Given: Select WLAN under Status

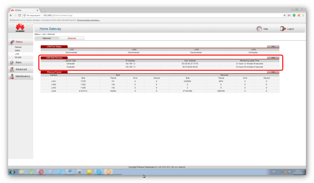Looking at the screenshot, I should pos(18,57).
